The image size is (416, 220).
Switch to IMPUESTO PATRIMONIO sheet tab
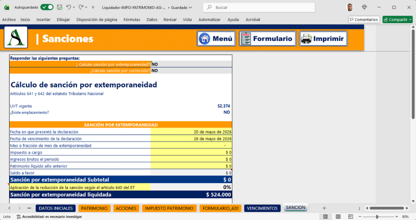point(169,208)
